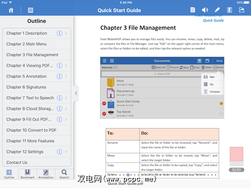Image resolution: width=251 pixels, height=188 pixels.
Task: Tap the 6/30 page indicator
Action: pyautogui.click(x=236, y=170)
